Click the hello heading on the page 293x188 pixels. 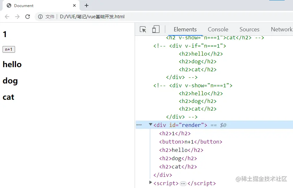12,64
